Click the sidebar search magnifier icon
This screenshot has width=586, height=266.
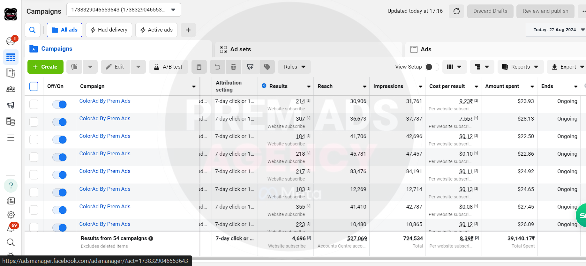(11, 243)
